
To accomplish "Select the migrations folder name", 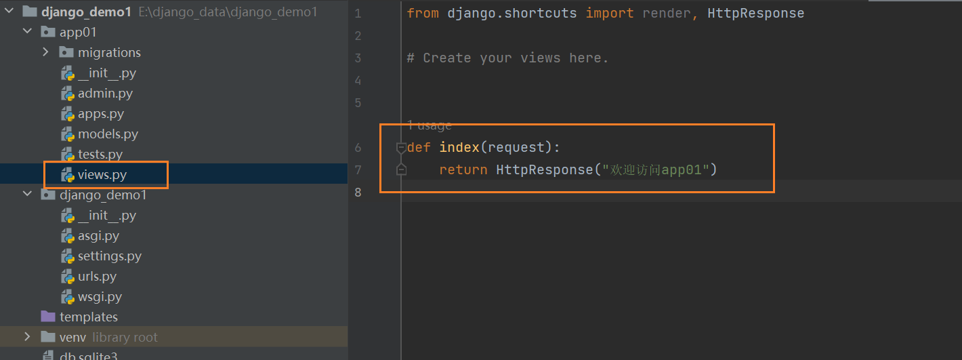I will (x=109, y=53).
